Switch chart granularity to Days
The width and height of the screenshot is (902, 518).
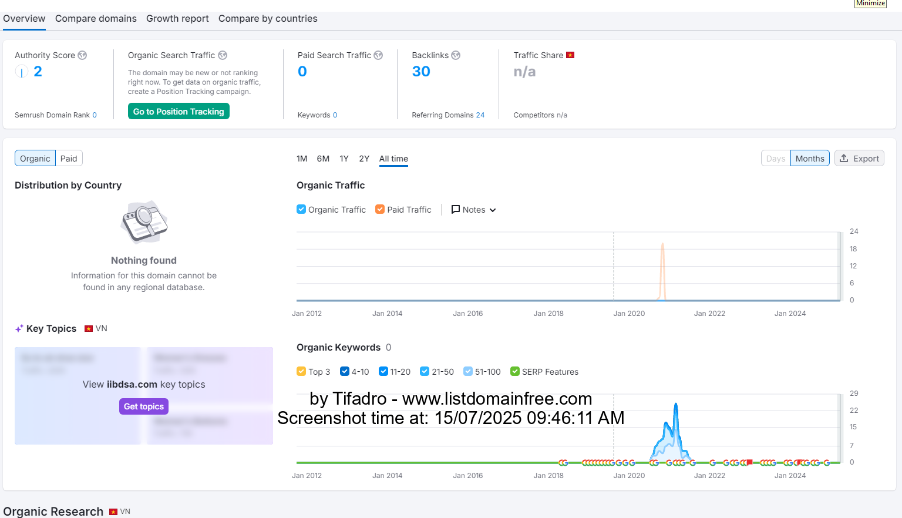[776, 159]
